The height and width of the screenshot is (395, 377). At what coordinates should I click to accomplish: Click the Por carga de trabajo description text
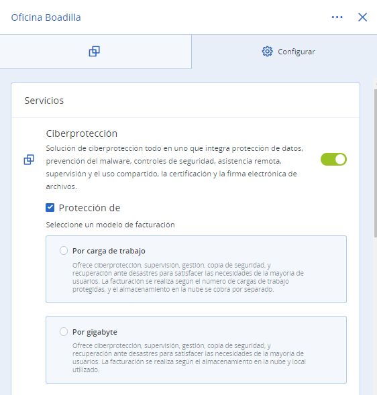coord(188,277)
